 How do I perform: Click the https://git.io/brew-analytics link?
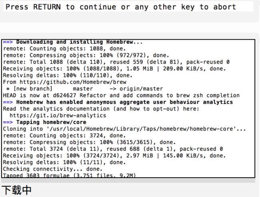point(58,116)
